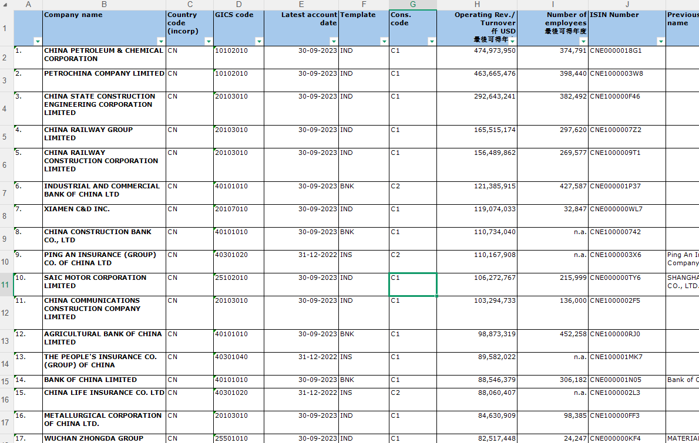Open the filter dropdown in column A
Screen dimensions: 699x443
38,42
